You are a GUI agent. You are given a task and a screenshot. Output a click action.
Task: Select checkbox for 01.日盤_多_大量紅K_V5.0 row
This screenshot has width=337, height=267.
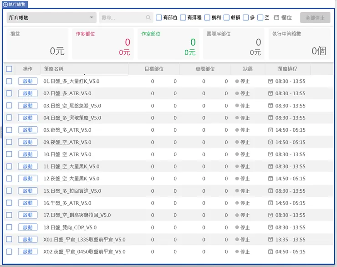(9, 81)
